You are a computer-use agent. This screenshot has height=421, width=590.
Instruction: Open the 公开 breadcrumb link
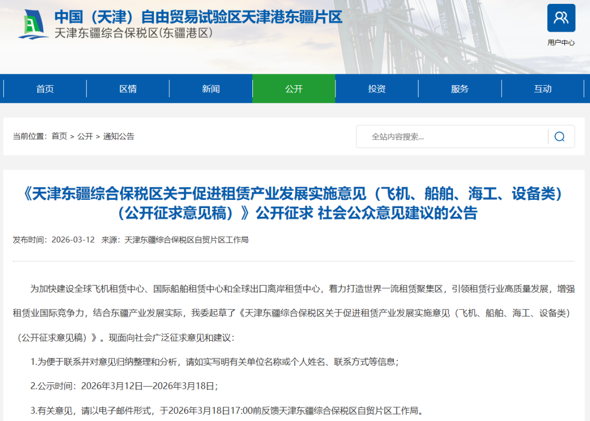[85, 137]
